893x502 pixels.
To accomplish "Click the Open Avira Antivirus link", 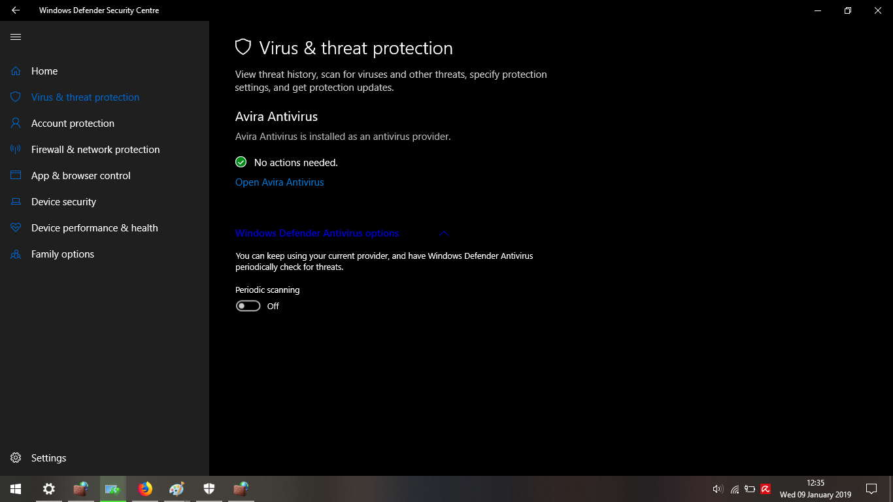I will [x=279, y=182].
